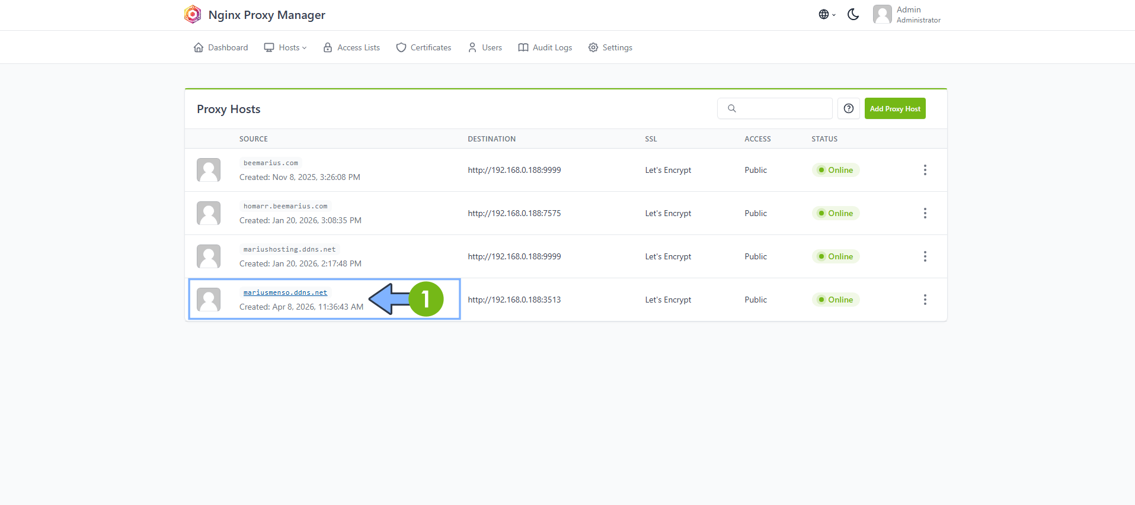Toggle dark mode with the moon icon
This screenshot has width=1135, height=505.
coord(853,14)
